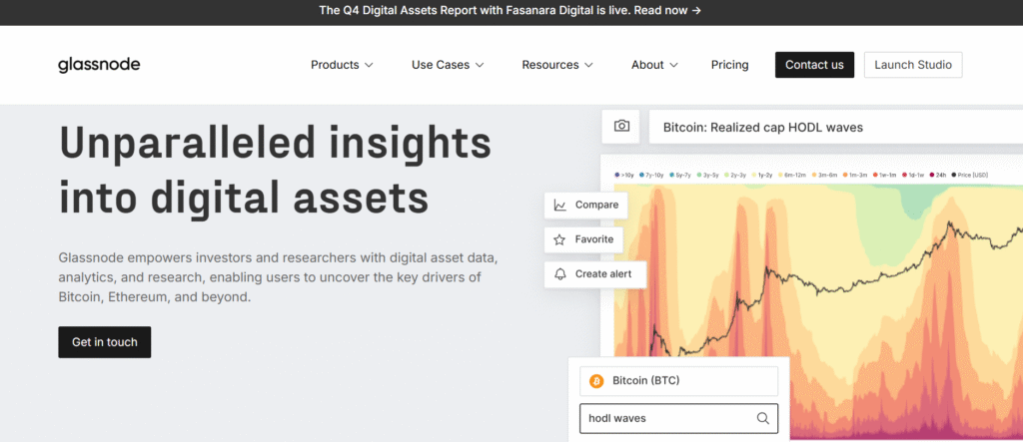Screen dimensions: 1023x442
Task: Click the Create alert bell icon
Action: (x=559, y=273)
